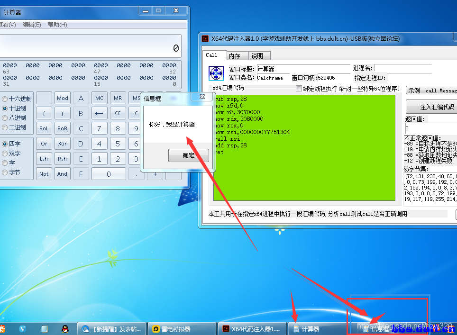Click the right parenthesis key
Viewport: 457px width, 335px height.
pyautogui.click(x=63, y=113)
